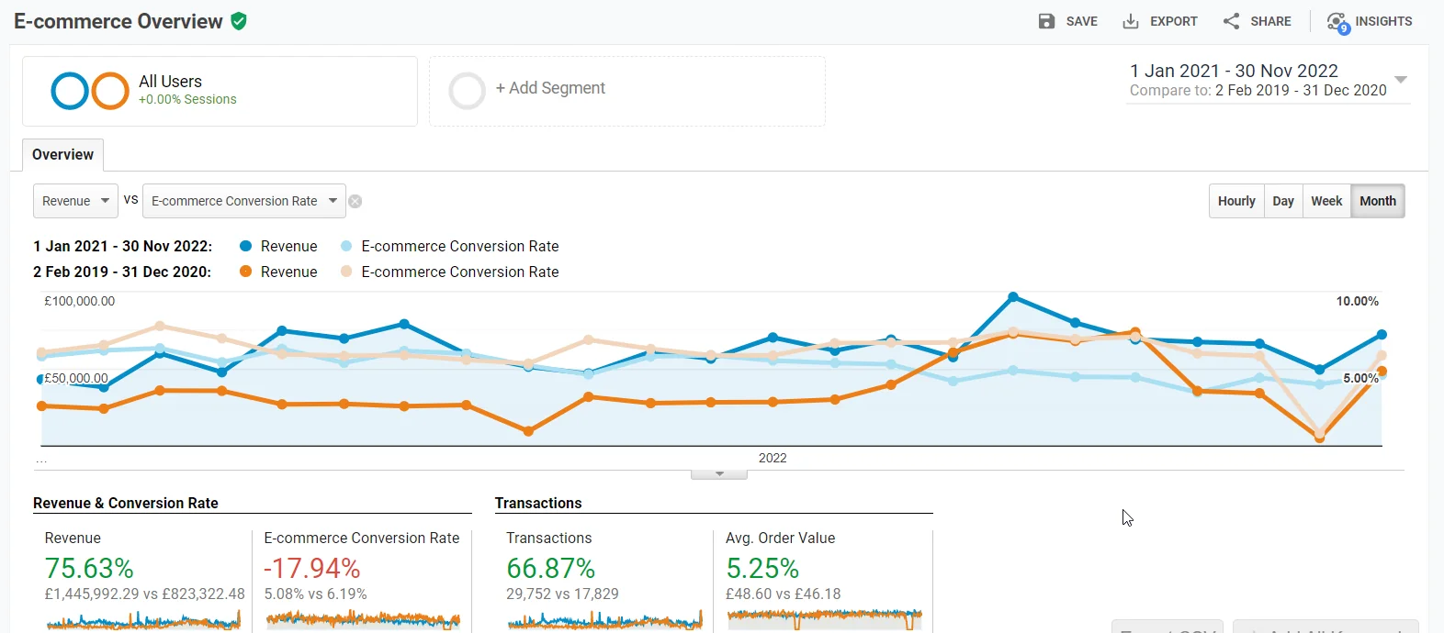Click the empty Add Segment circle icon
Viewport: 1444px width, 633px height.
(x=467, y=91)
